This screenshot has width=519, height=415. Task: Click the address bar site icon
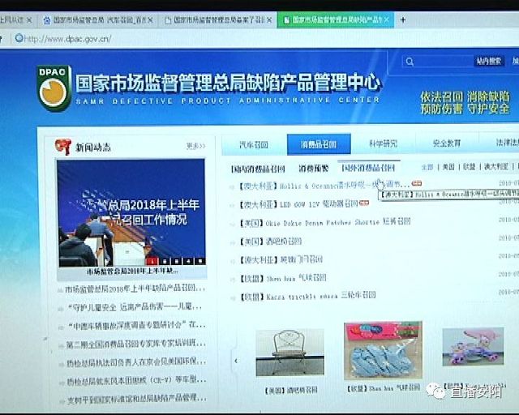click(19, 38)
